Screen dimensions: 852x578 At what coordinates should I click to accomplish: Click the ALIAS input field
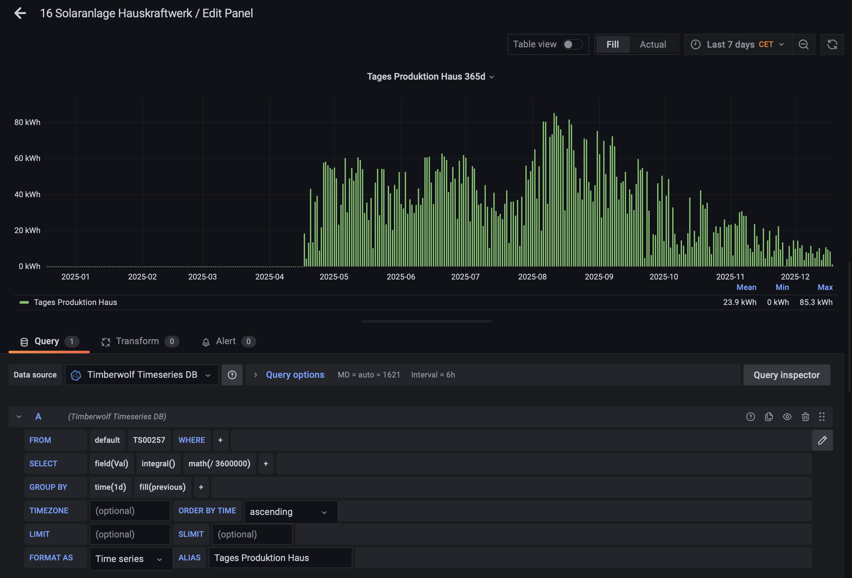pyautogui.click(x=280, y=557)
